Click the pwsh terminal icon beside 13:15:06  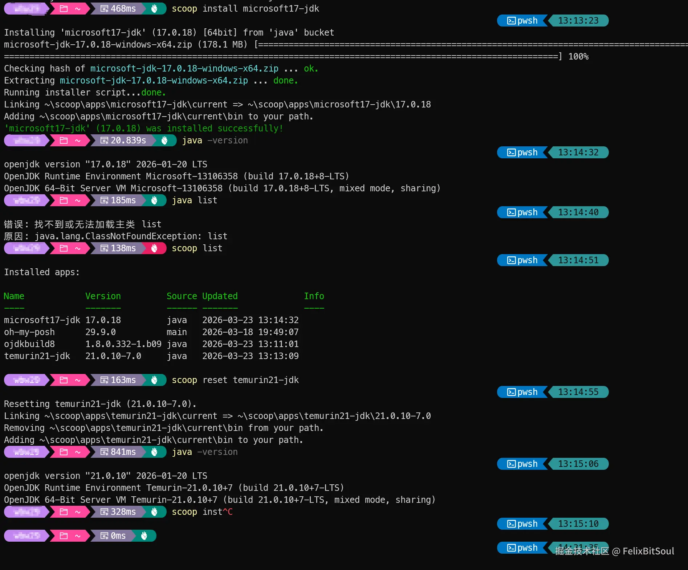[511, 464]
